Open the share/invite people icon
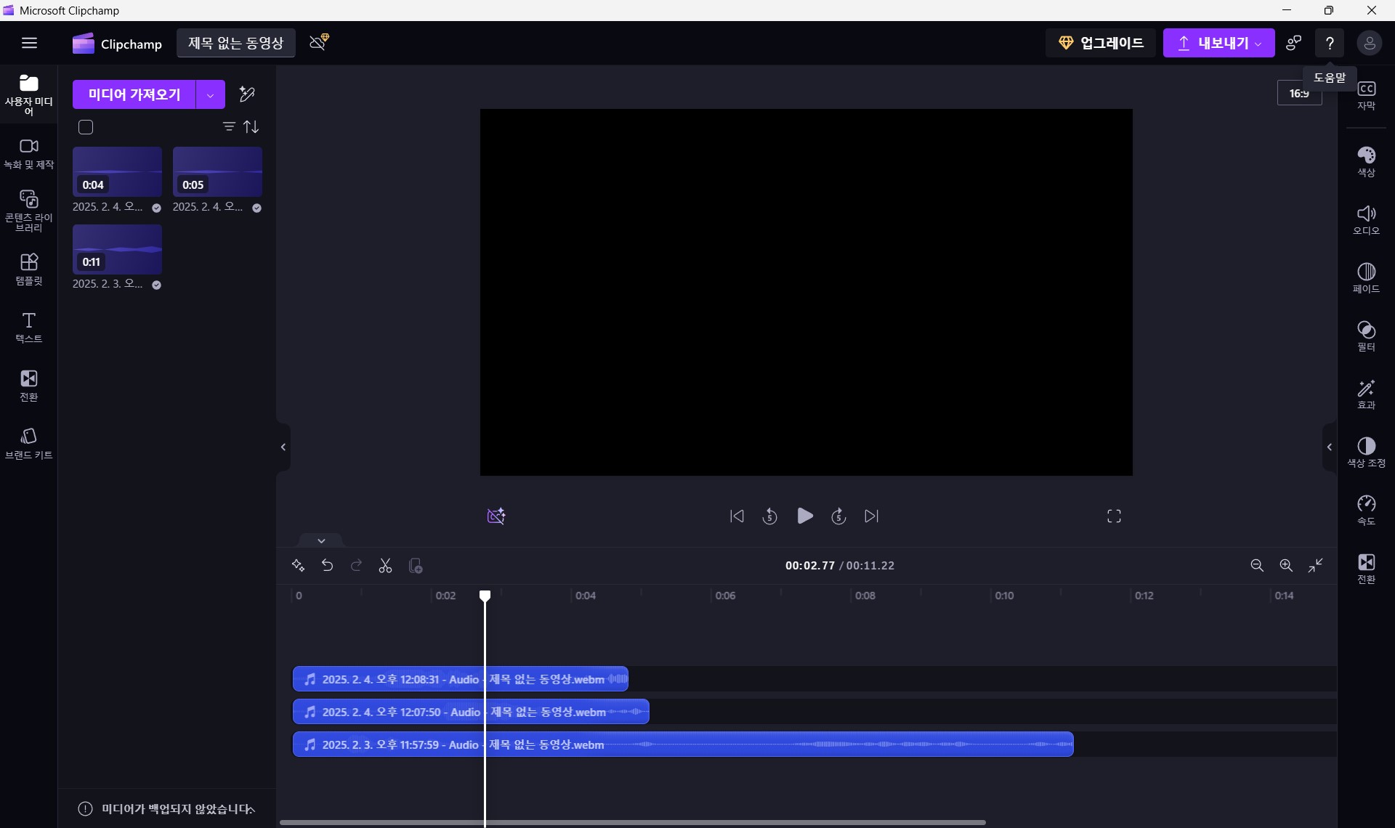 pos(1293,43)
